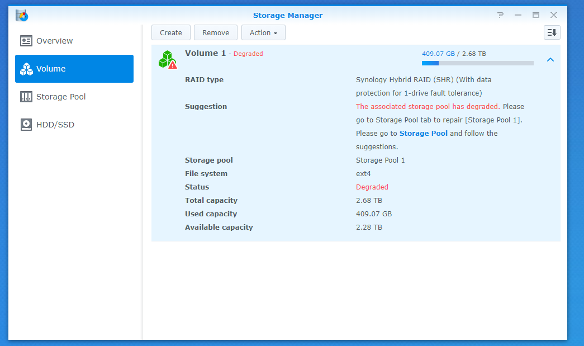Click the sort order icon button

coord(552,33)
